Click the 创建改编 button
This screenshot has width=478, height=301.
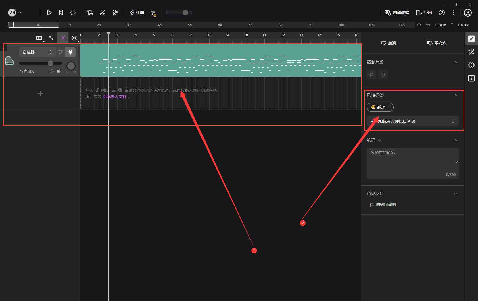click(x=397, y=13)
